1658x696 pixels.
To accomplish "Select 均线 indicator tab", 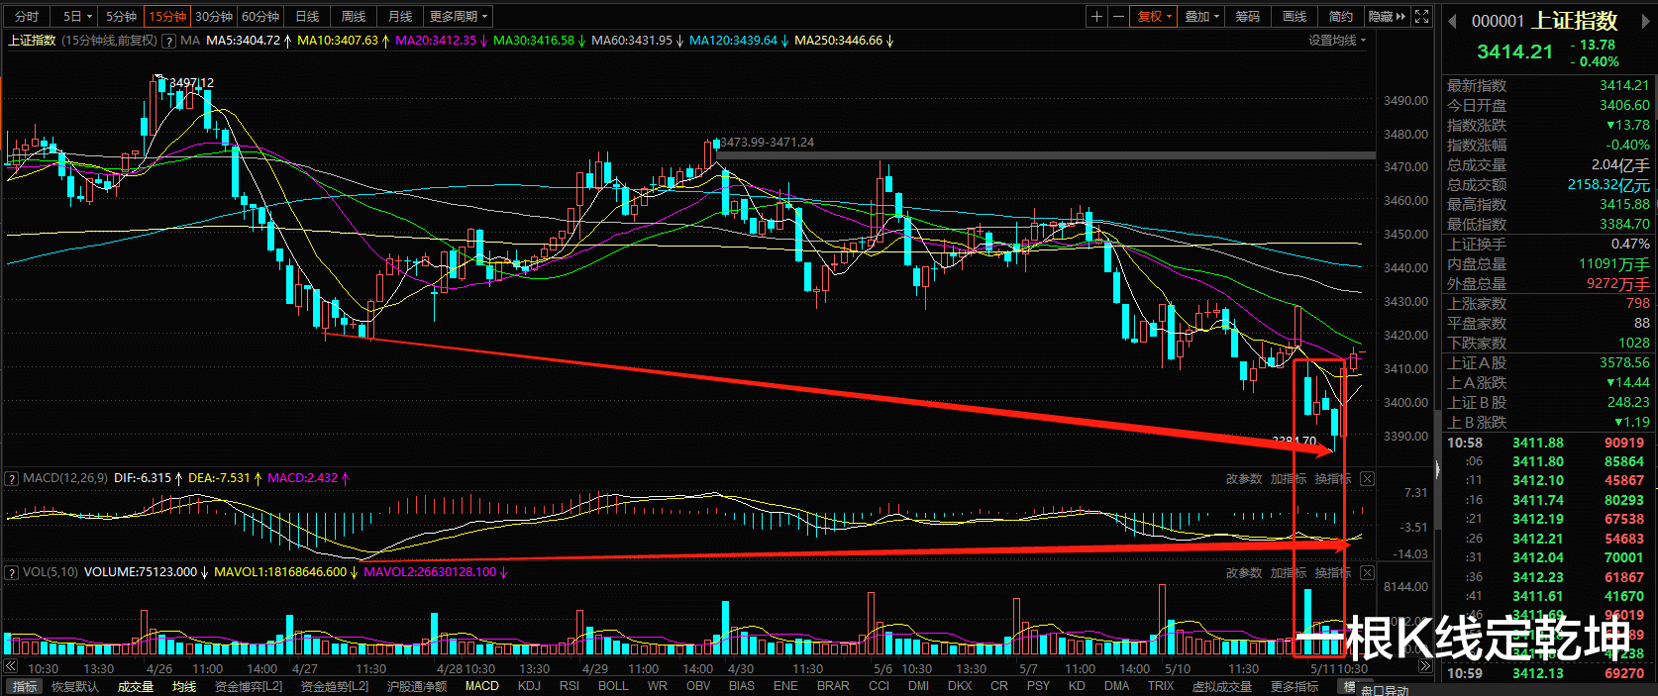I will click(184, 686).
